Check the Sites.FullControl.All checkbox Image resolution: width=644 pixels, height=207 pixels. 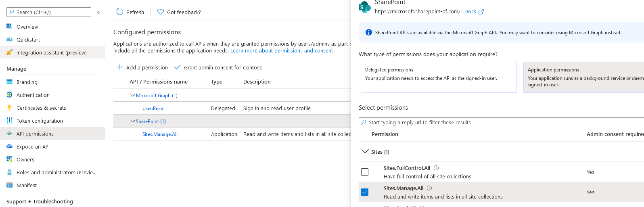365,172
